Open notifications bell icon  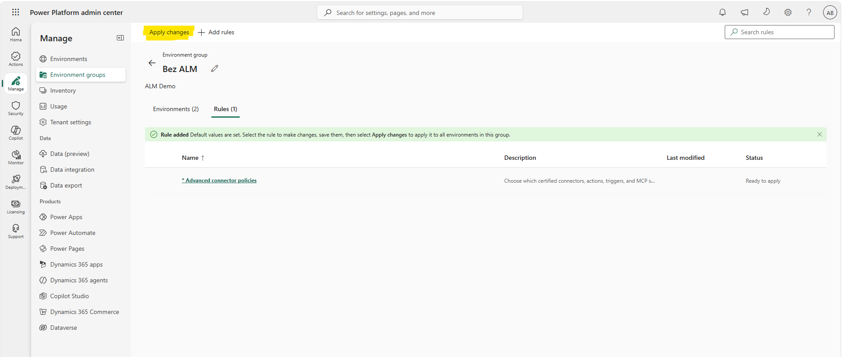pos(723,12)
